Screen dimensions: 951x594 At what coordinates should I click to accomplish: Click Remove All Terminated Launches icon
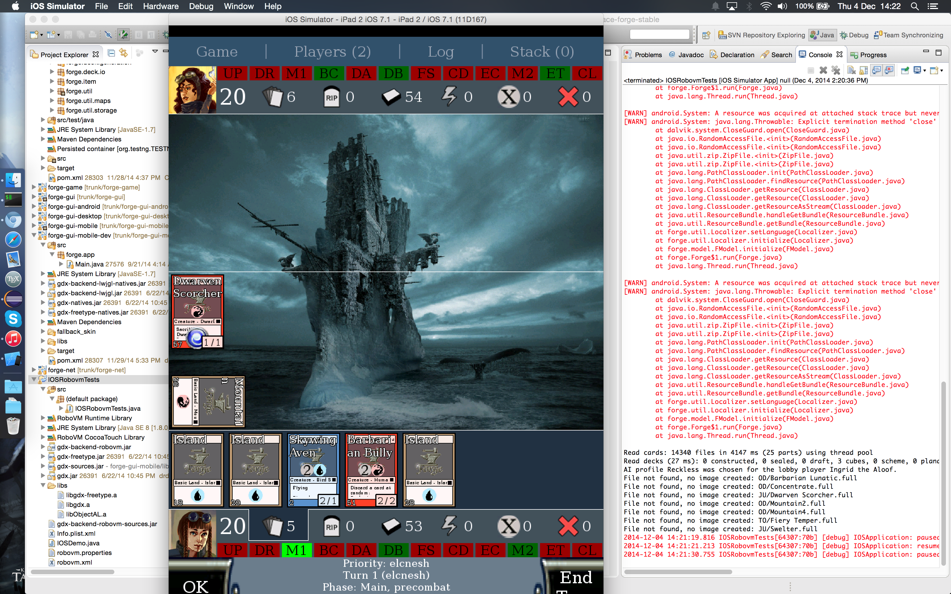point(836,70)
